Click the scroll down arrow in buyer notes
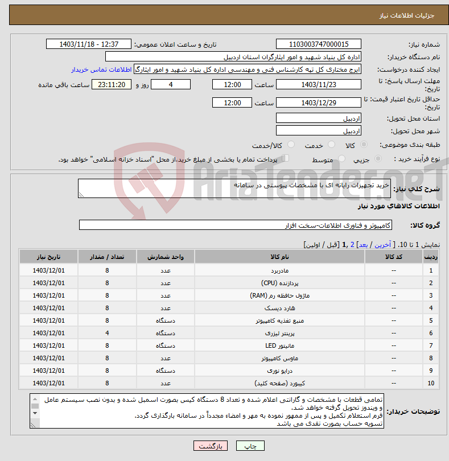This screenshot has width=449, height=461. click(x=35, y=413)
